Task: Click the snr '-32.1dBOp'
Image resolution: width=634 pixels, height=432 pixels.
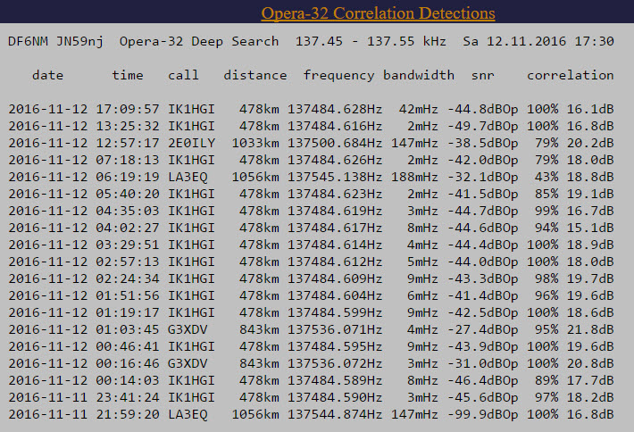Action: [x=483, y=177]
